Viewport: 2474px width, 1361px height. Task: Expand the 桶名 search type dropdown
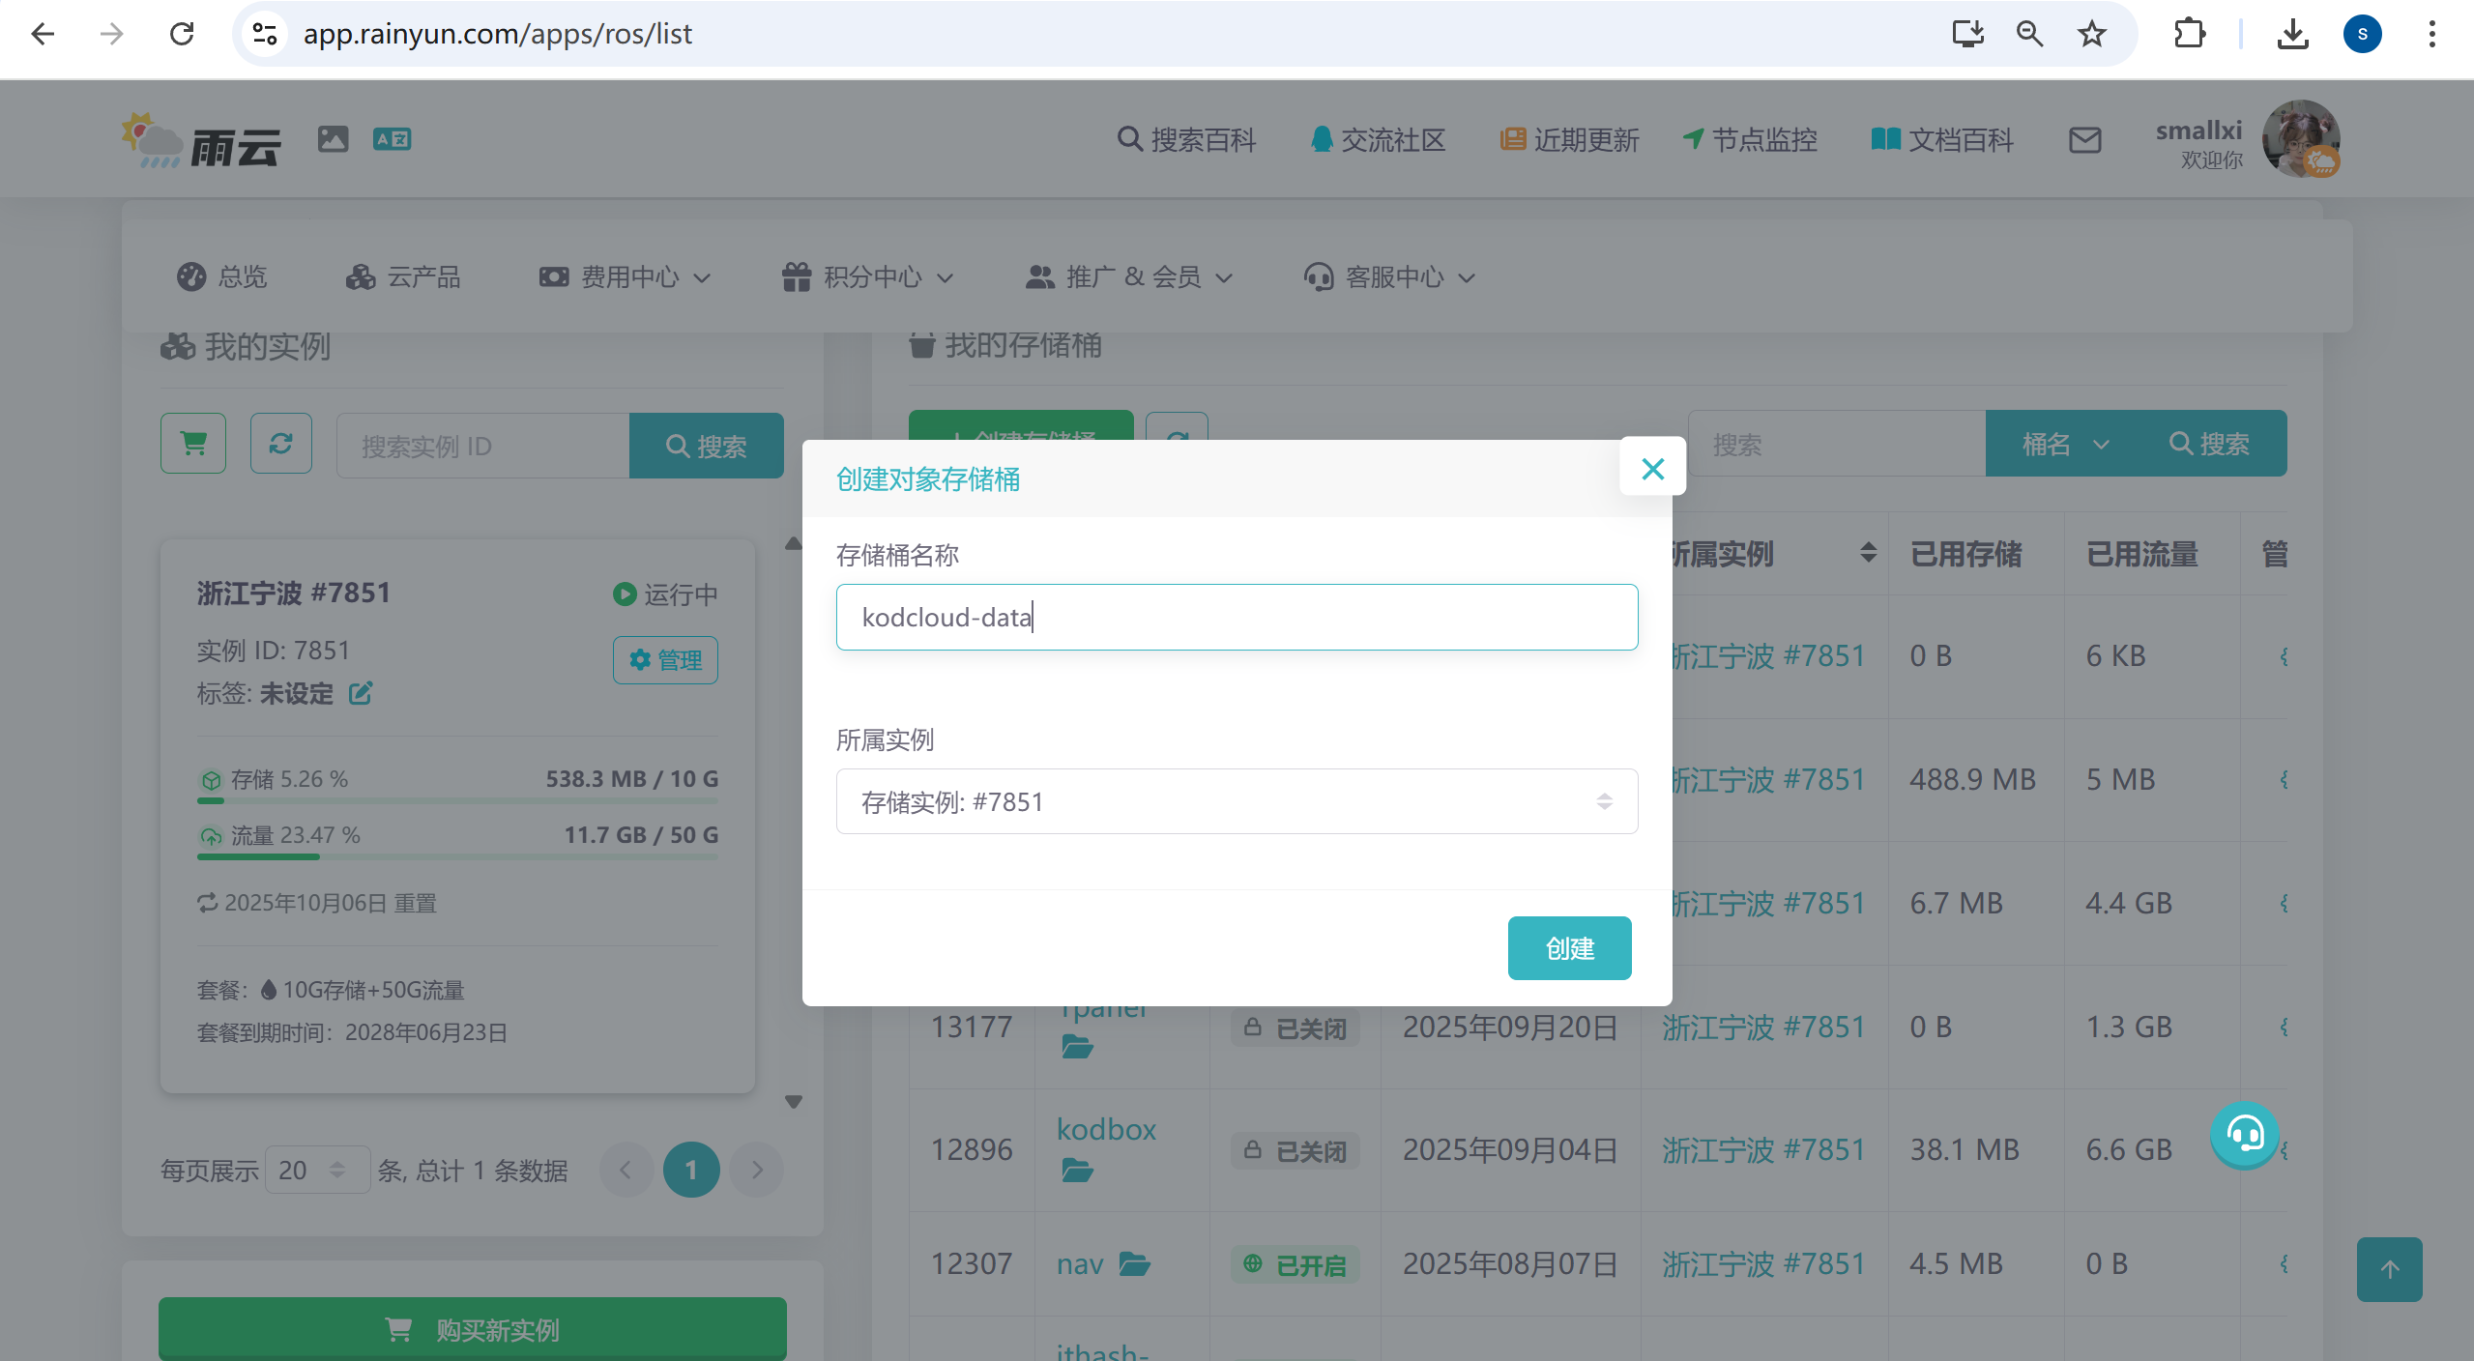(x=2064, y=444)
